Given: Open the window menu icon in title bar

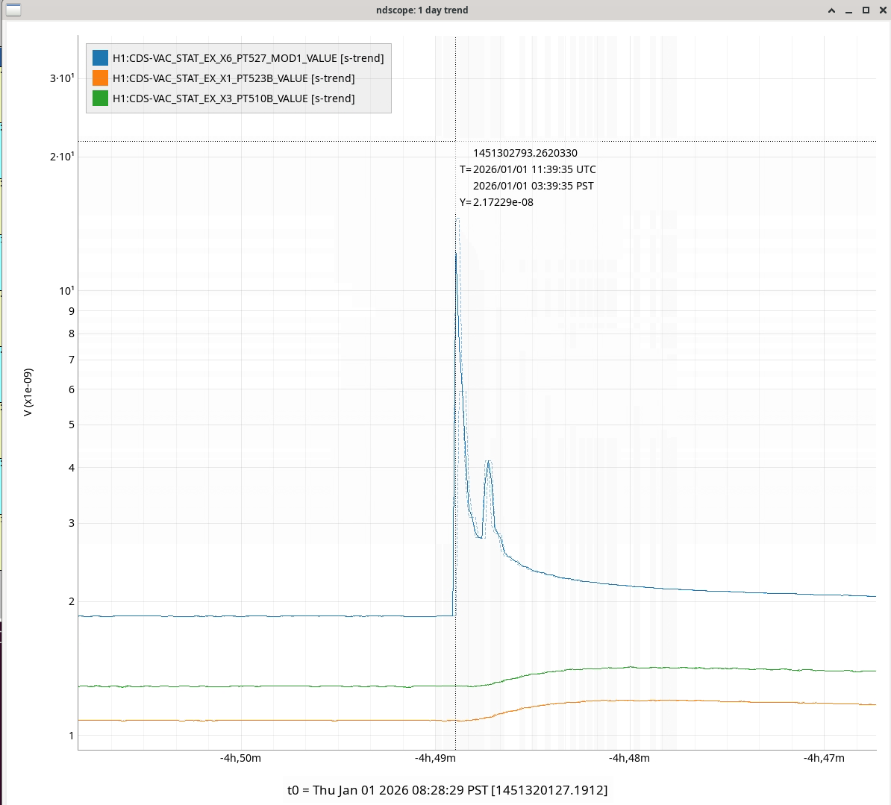Looking at the screenshot, I should tap(13, 10).
